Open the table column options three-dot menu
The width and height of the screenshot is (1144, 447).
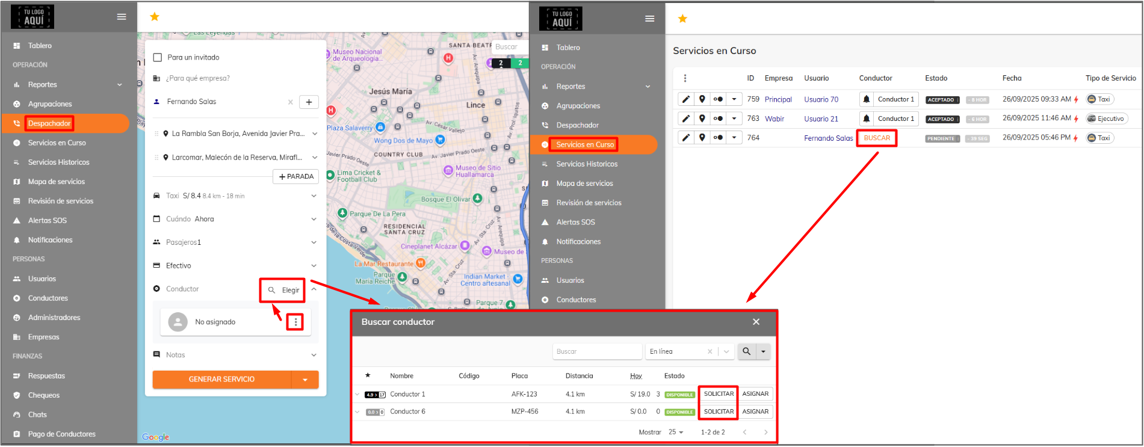685,78
